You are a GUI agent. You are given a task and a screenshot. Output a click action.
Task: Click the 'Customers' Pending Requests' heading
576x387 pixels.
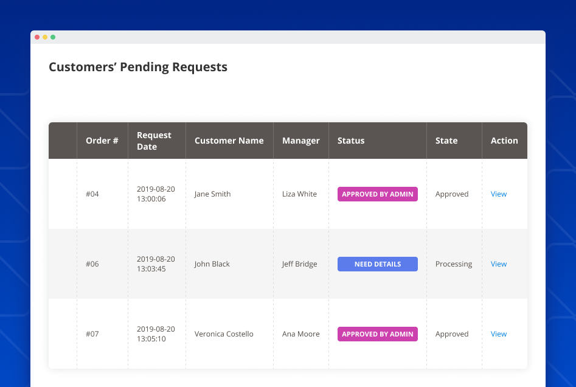(x=138, y=67)
